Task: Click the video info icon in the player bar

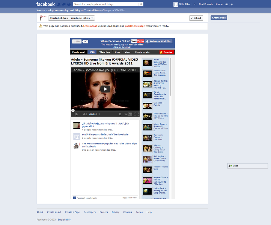Action: click(x=120, y=114)
